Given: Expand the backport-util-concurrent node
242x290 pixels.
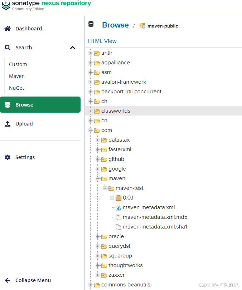Looking at the screenshot, I should click(x=90, y=92).
